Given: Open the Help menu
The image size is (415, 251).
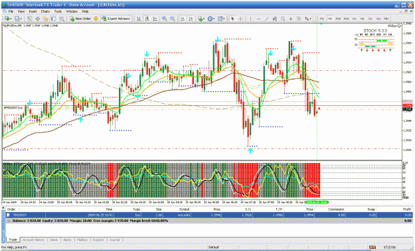Looking at the screenshot, I should point(85,11).
